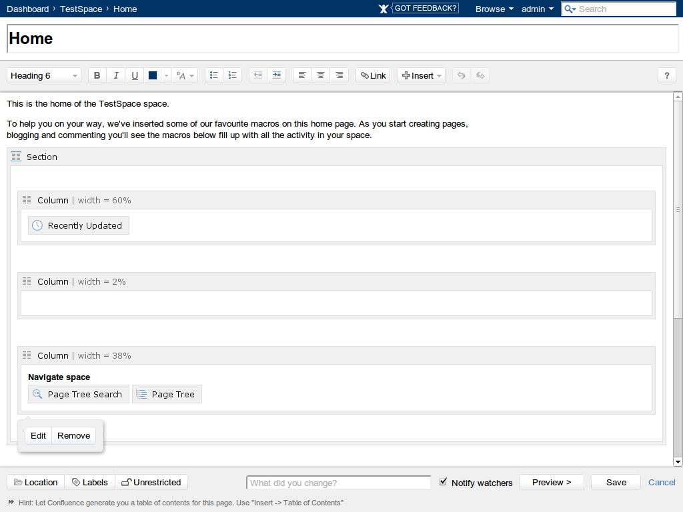Insert a bulleted list
This screenshot has height=512, width=683.
click(213, 75)
